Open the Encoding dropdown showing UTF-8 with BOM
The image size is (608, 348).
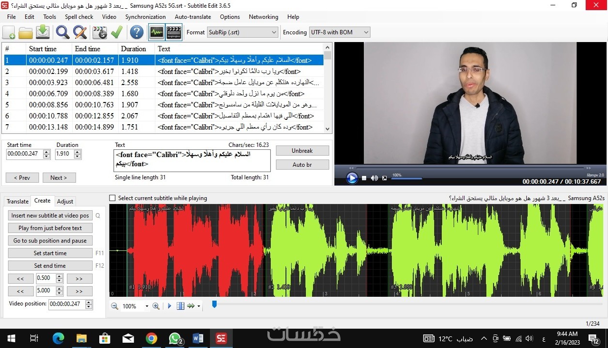pos(339,32)
